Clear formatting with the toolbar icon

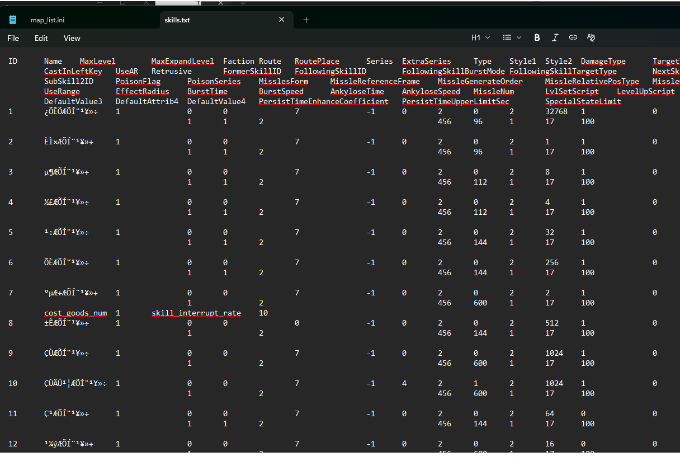click(x=591, y=37)
